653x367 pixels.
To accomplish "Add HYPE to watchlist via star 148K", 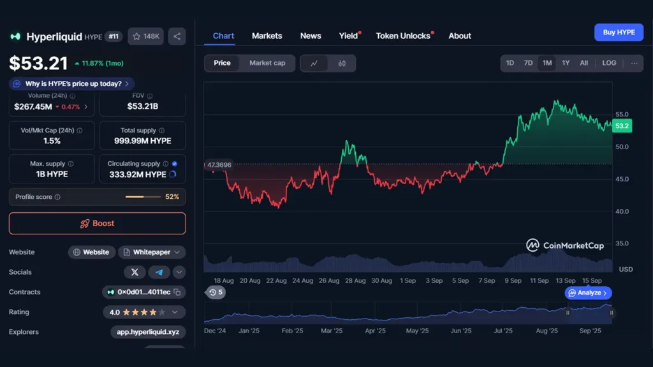I will [x=146, y=36].
